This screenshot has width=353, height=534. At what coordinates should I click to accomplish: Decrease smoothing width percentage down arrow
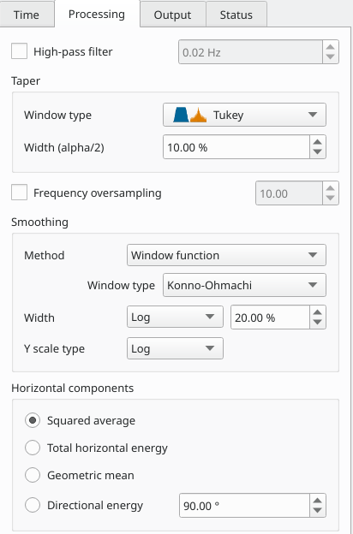coord(318,323)
